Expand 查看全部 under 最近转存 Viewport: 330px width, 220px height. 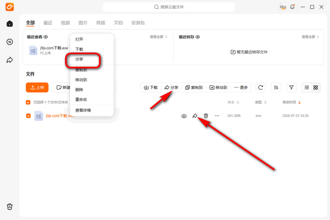(311, 37)
